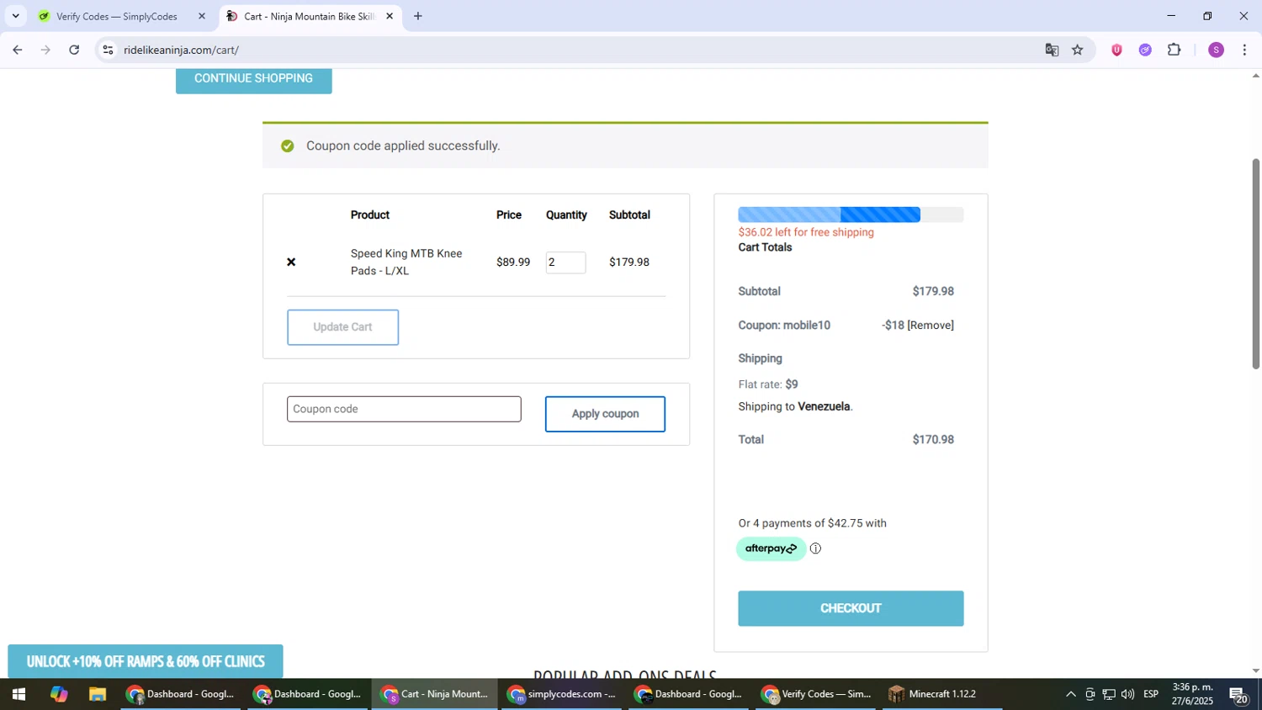Viewport: 1262px width, 710px height.
Task: Remove Speed King MTB Knee Pads from cart
Action: pos(291,262)
